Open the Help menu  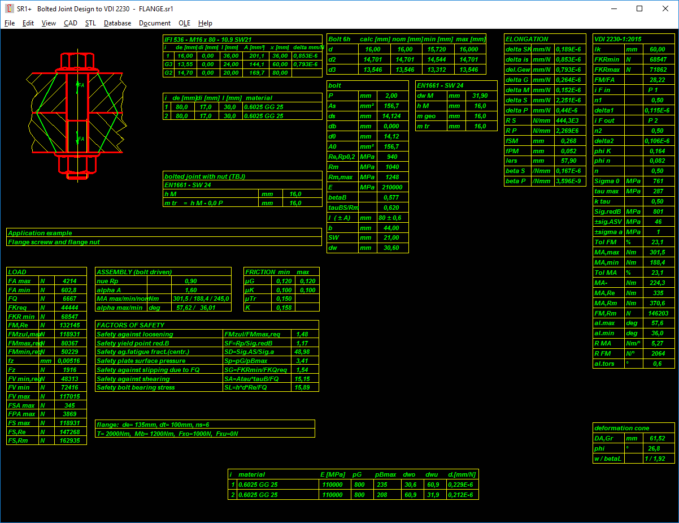[x=206, y=23]
